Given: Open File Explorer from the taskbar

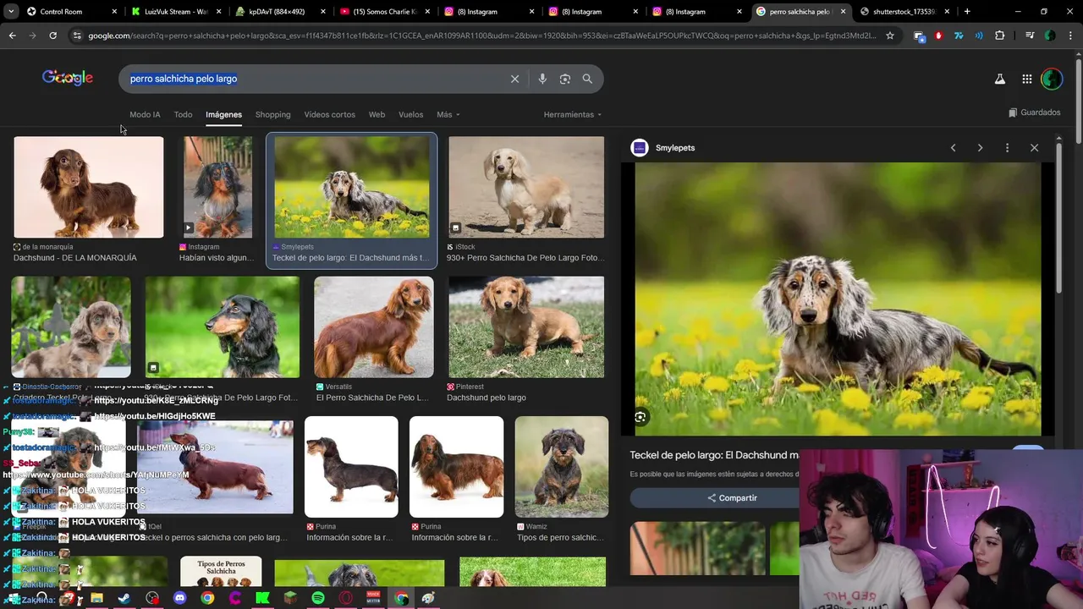Looking at the screenshot, I should pyautogui.click(x=96, y=598).
